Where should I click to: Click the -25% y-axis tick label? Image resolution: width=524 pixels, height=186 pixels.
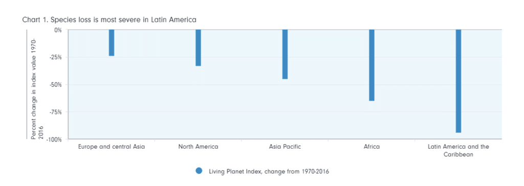[56, 57]
